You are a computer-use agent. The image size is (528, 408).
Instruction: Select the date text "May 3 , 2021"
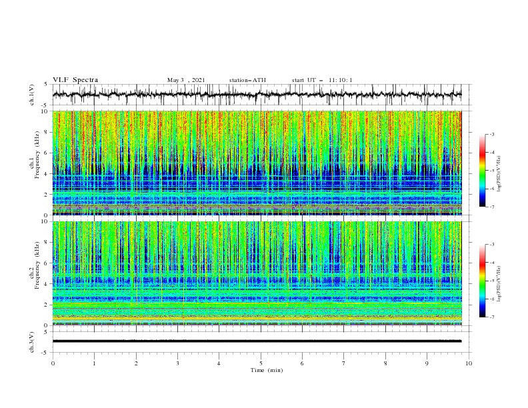pyautogui.click(x=186, y=80)
